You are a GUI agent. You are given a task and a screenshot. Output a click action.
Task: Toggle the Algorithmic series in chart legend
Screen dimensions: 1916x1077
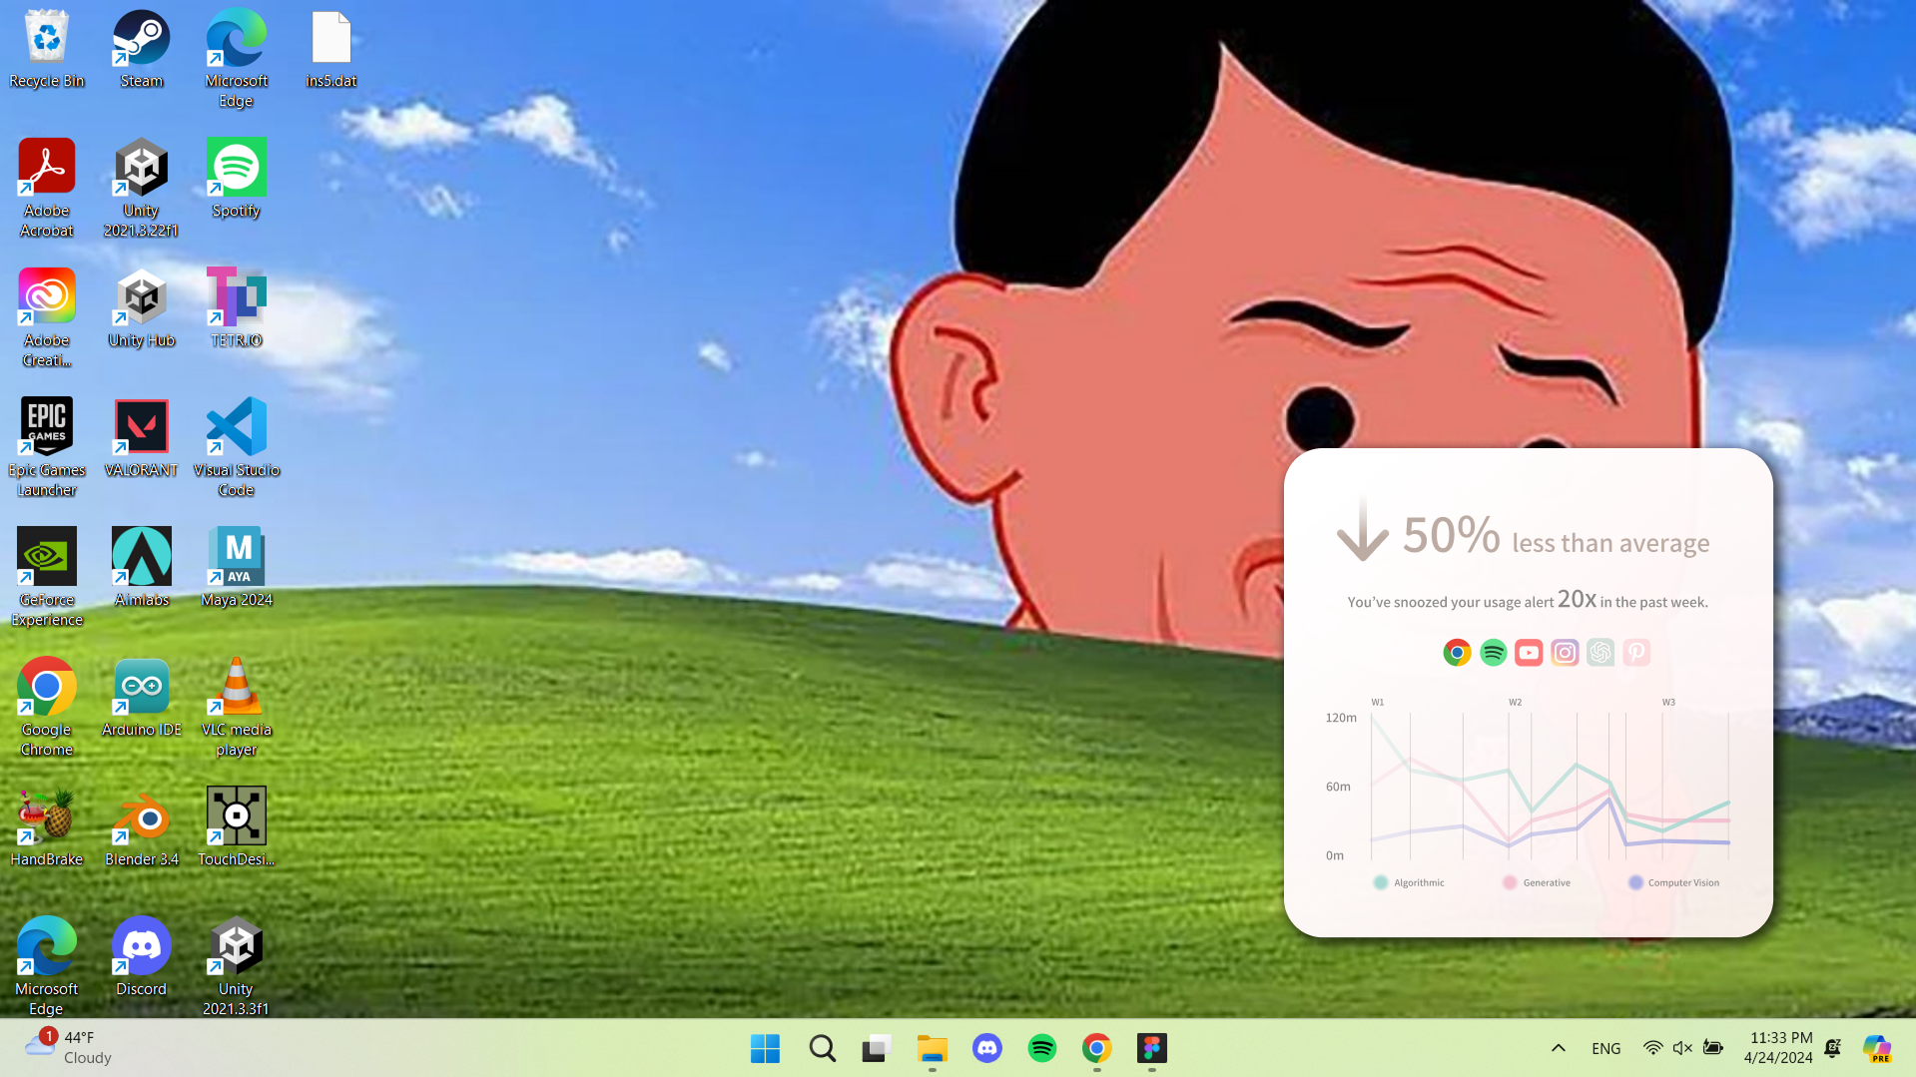(x=1409, y=882)
